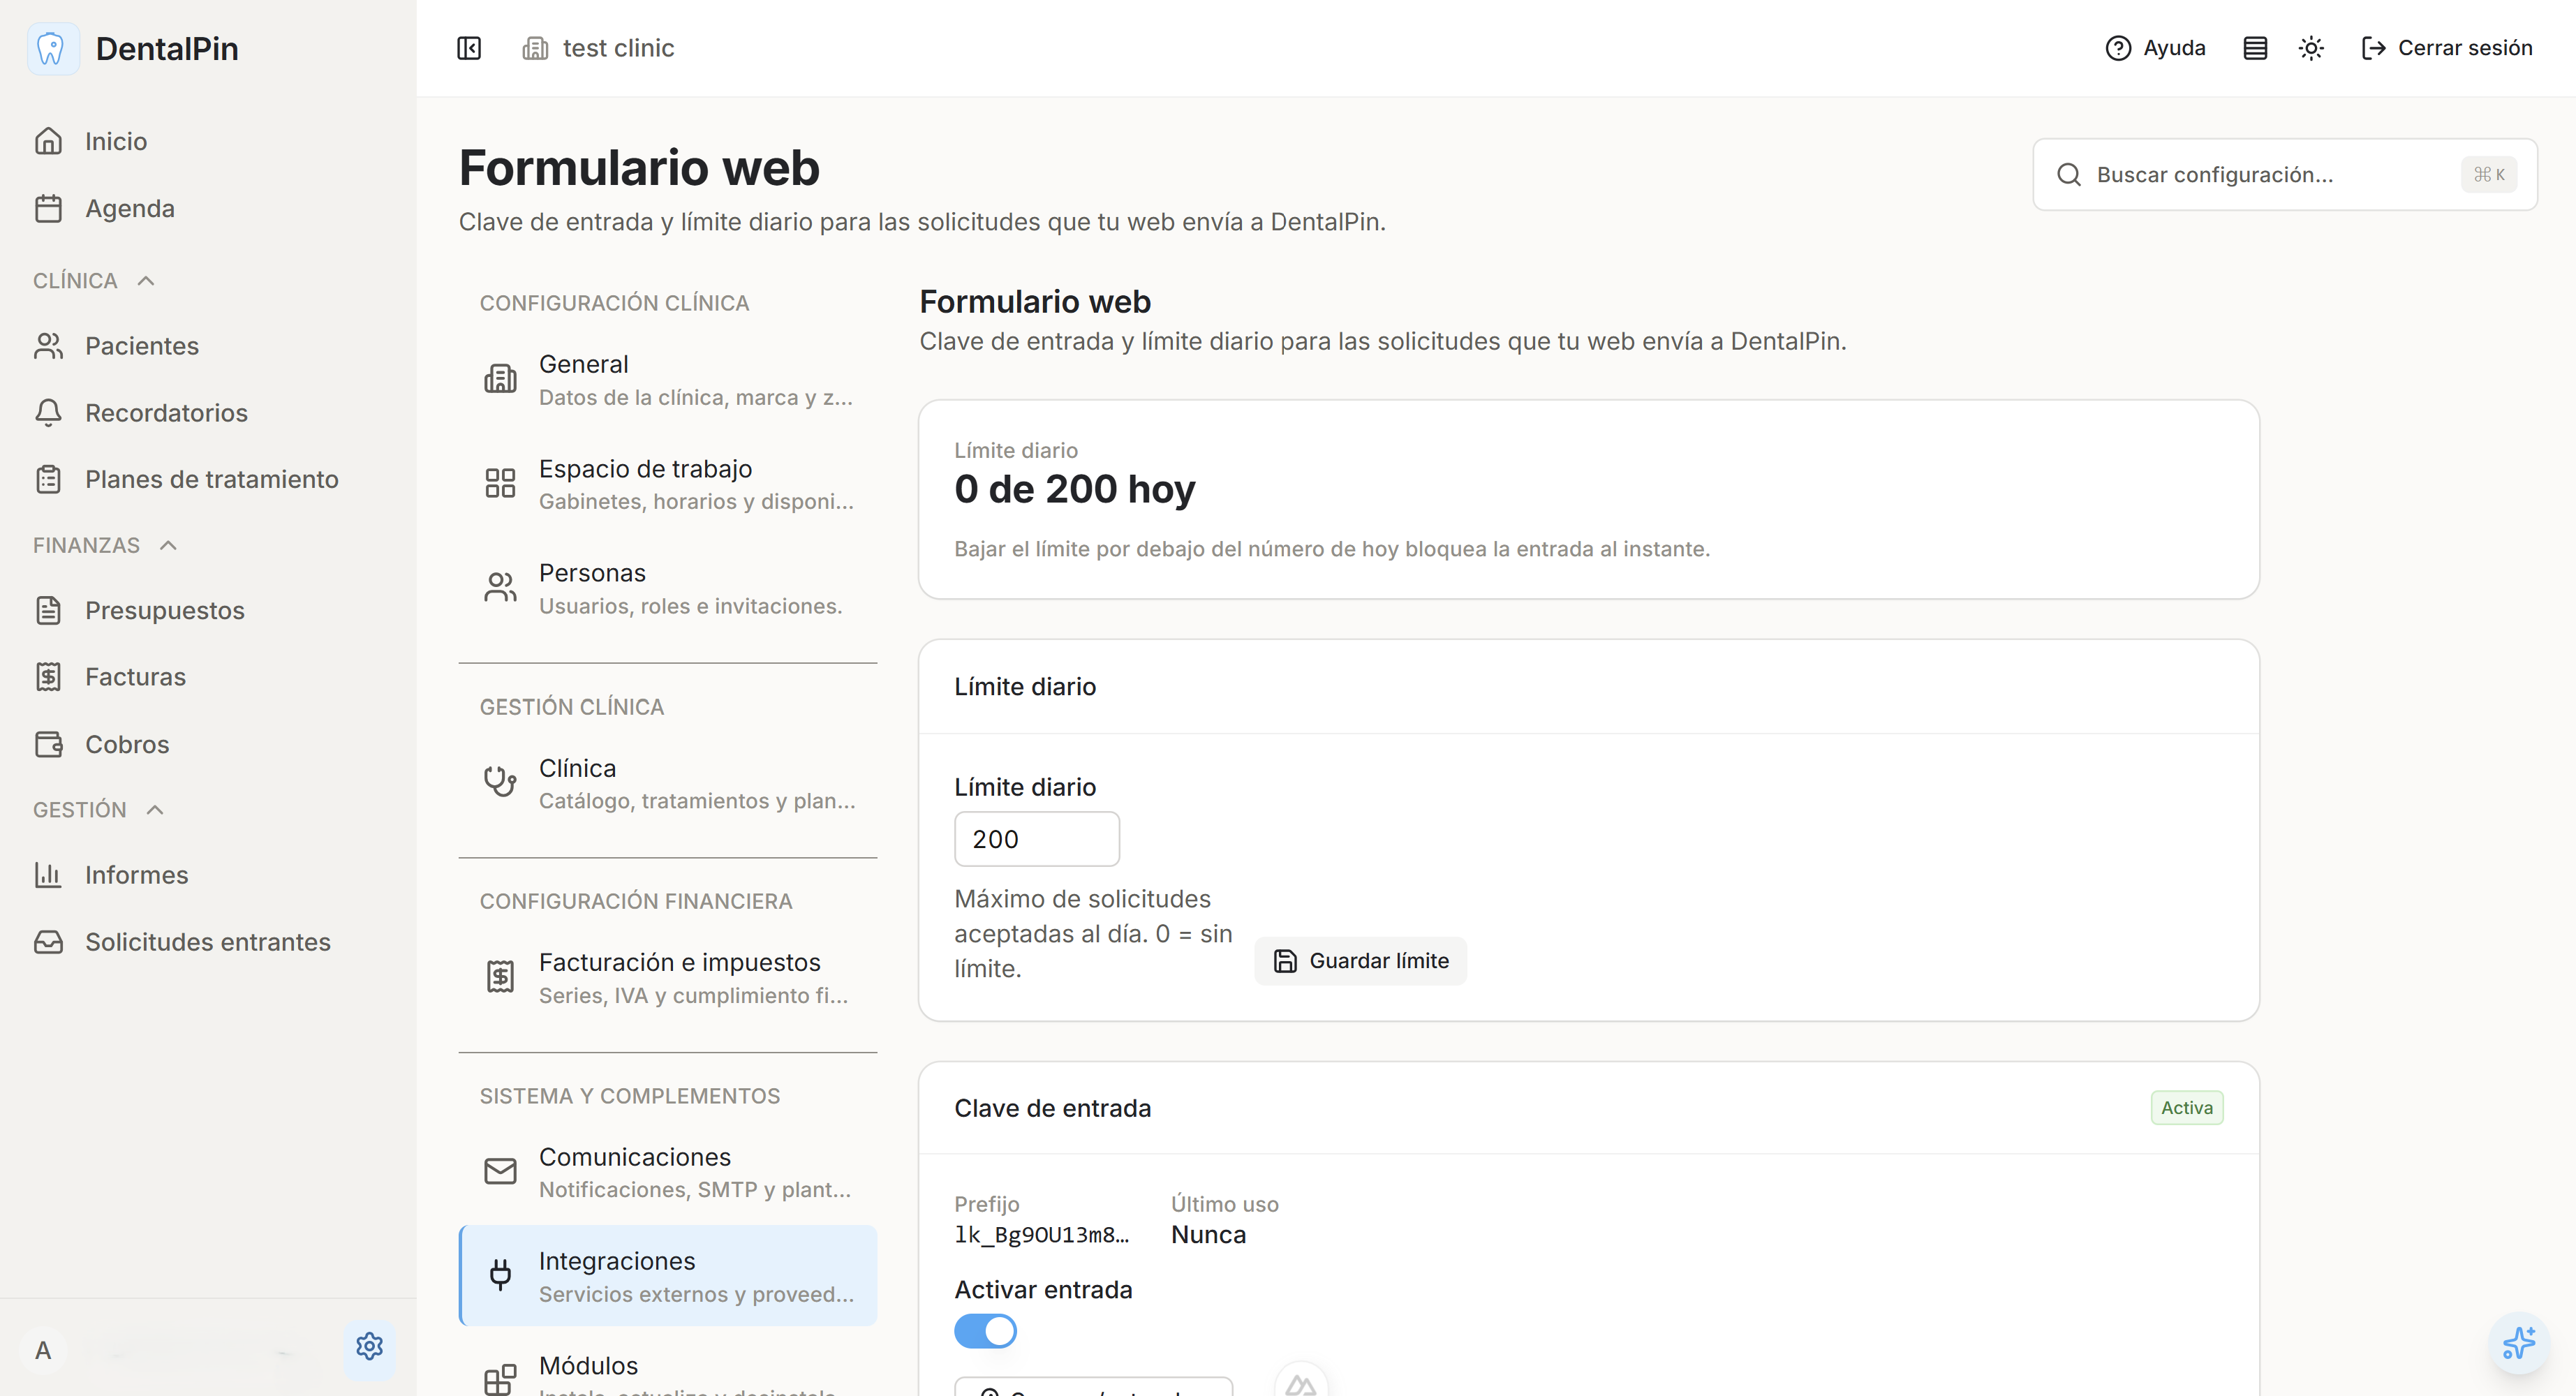Open Ayuda help
The height and width of the screenshot is (1396, 2576).
coord(2155,48)
